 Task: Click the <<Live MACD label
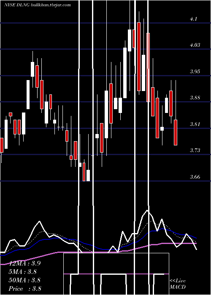click(x=178, y=284)
